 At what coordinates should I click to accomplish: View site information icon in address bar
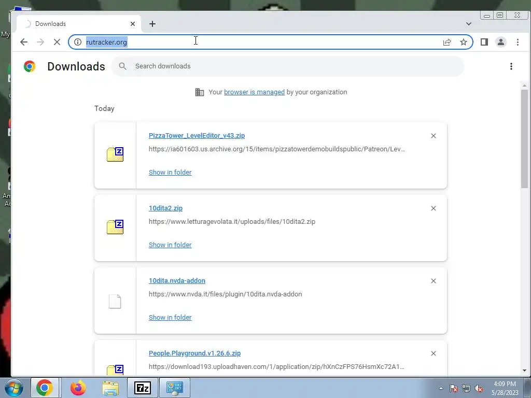click(x=78, y=42)
